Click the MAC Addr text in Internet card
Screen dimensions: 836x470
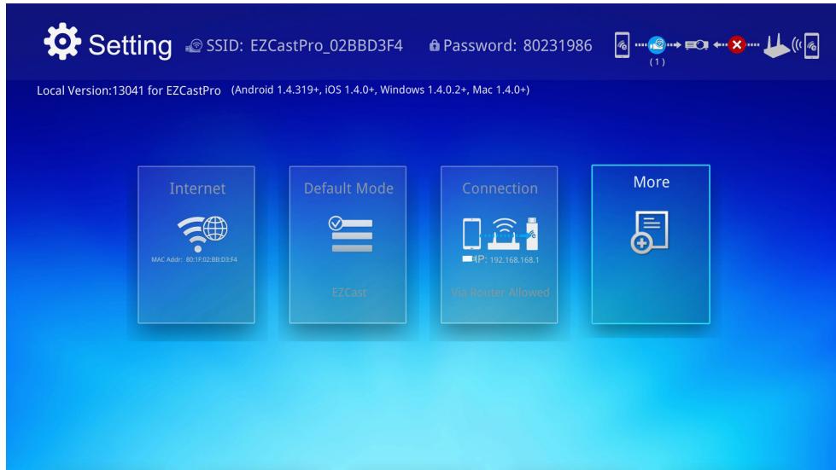pos(194,260)
